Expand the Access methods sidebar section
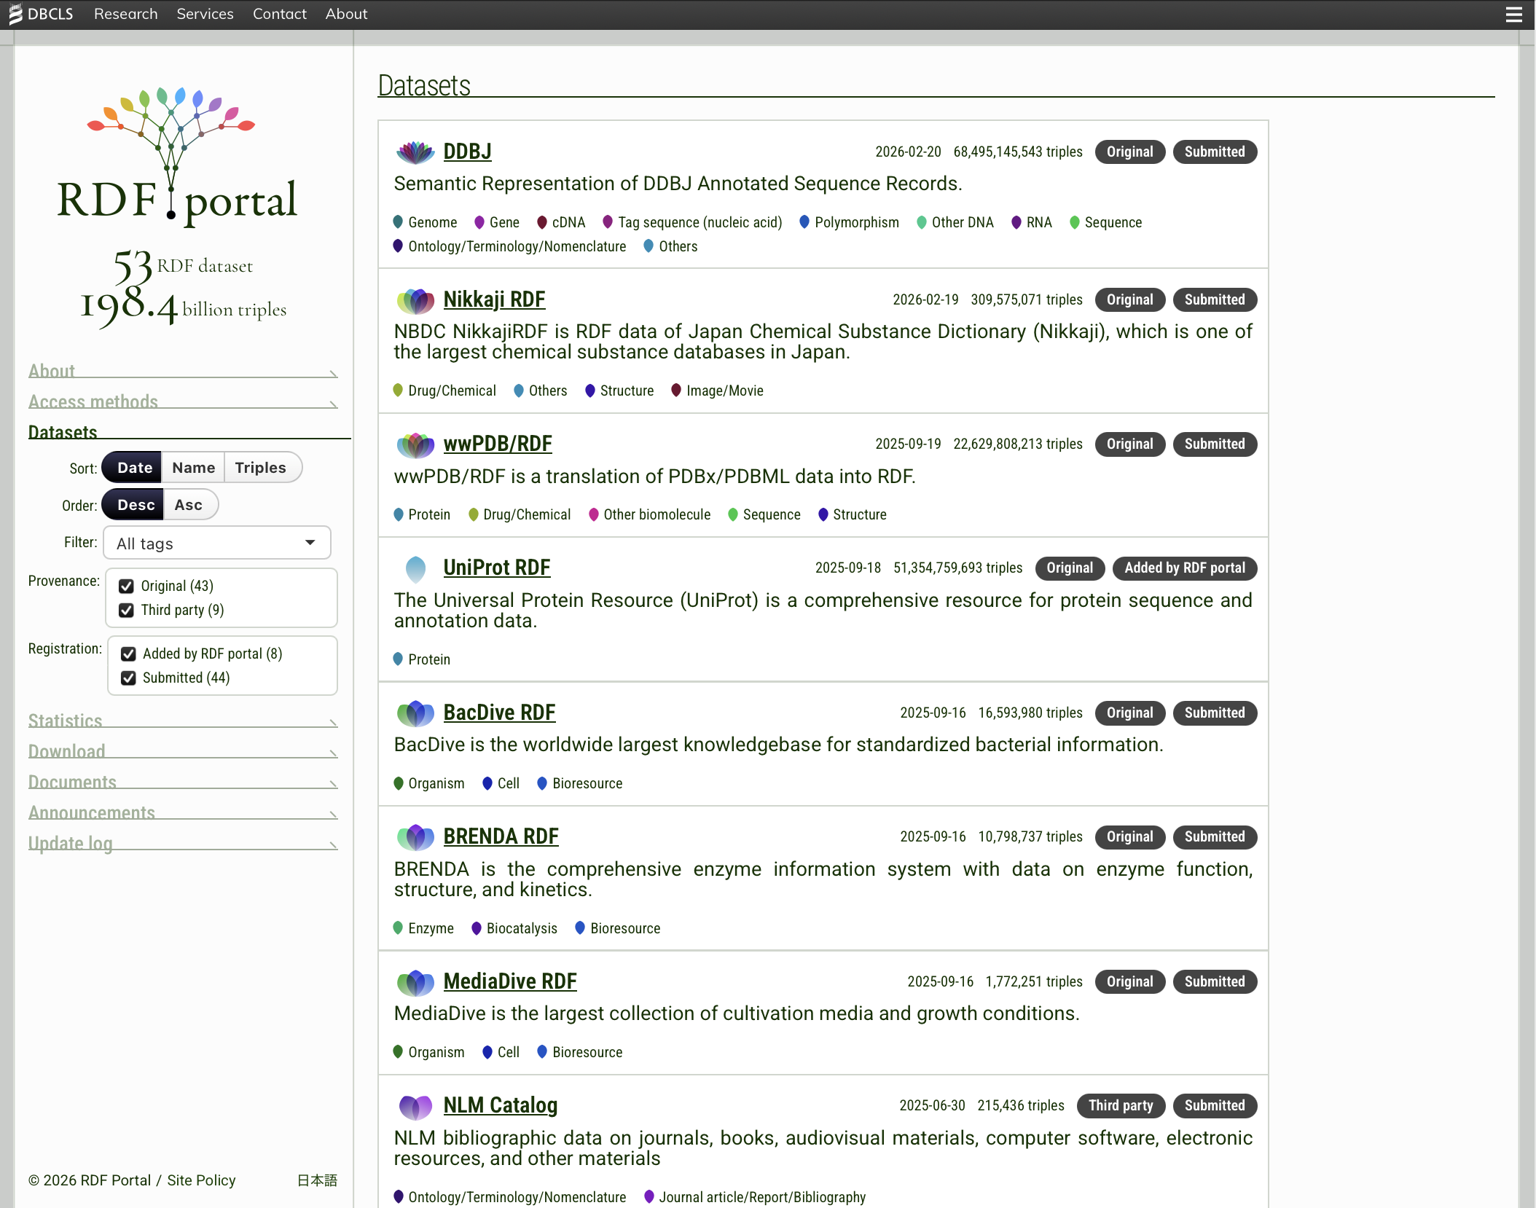The image size is (1536, 1208). (x=93, y=401)
